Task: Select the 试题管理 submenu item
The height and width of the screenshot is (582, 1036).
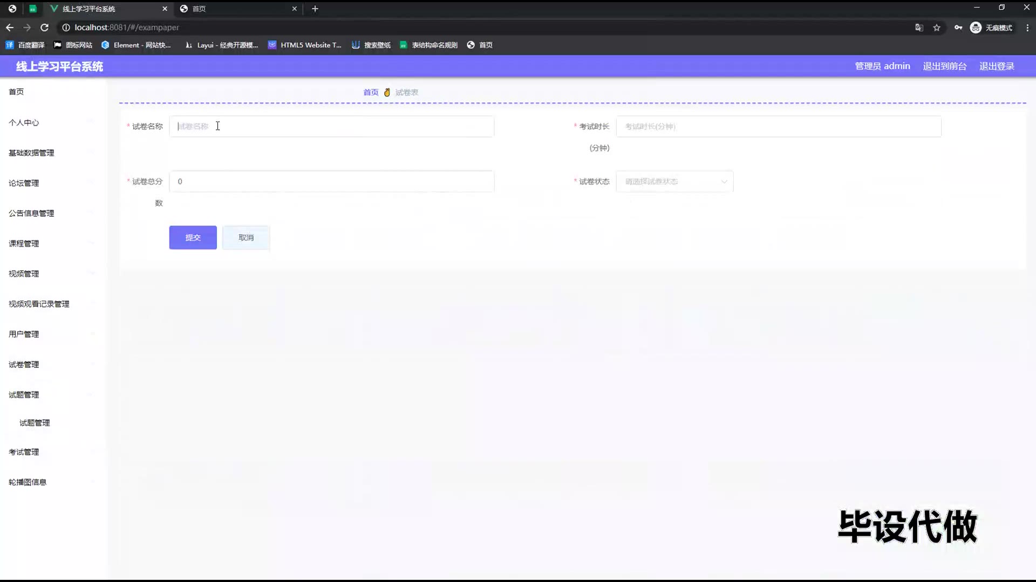Action: [x=35, y=423]
